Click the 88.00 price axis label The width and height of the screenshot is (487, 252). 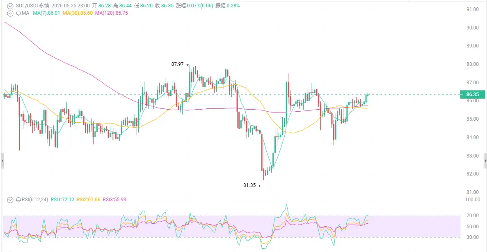472,64
